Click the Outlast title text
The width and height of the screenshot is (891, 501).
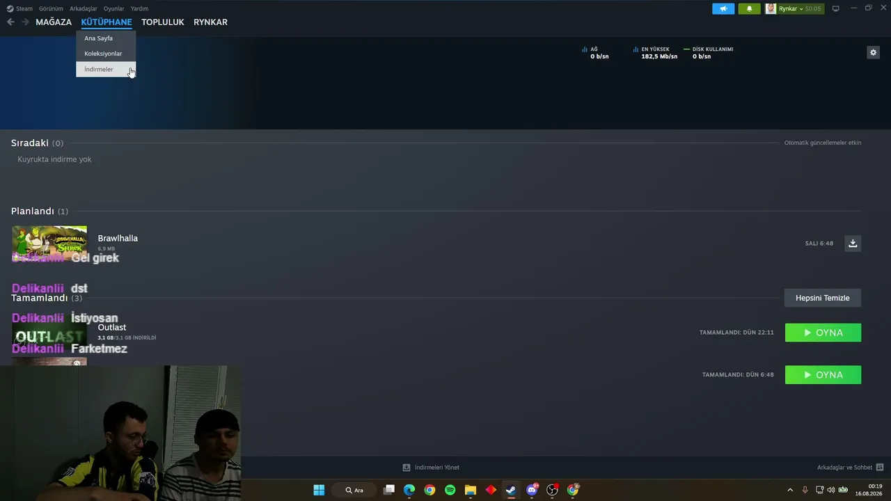coord(111,327)
